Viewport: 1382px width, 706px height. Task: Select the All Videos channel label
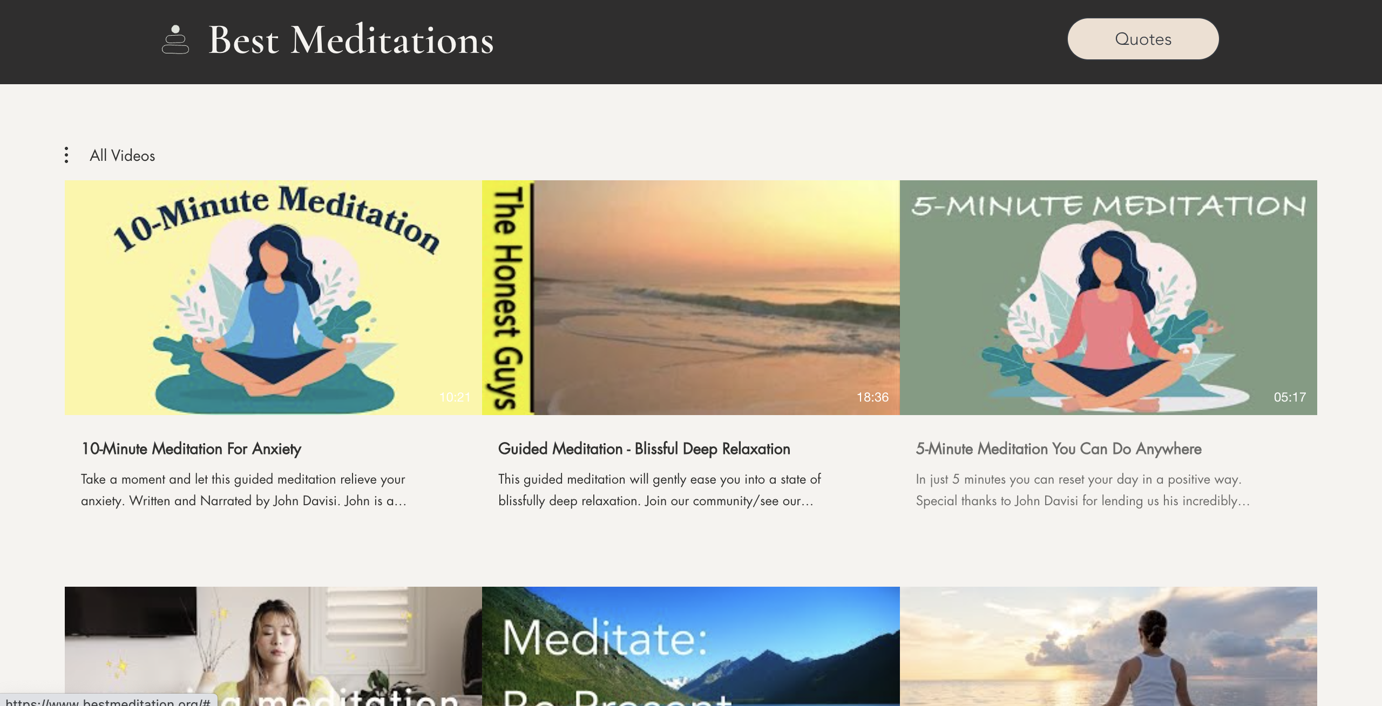point(123,155)
